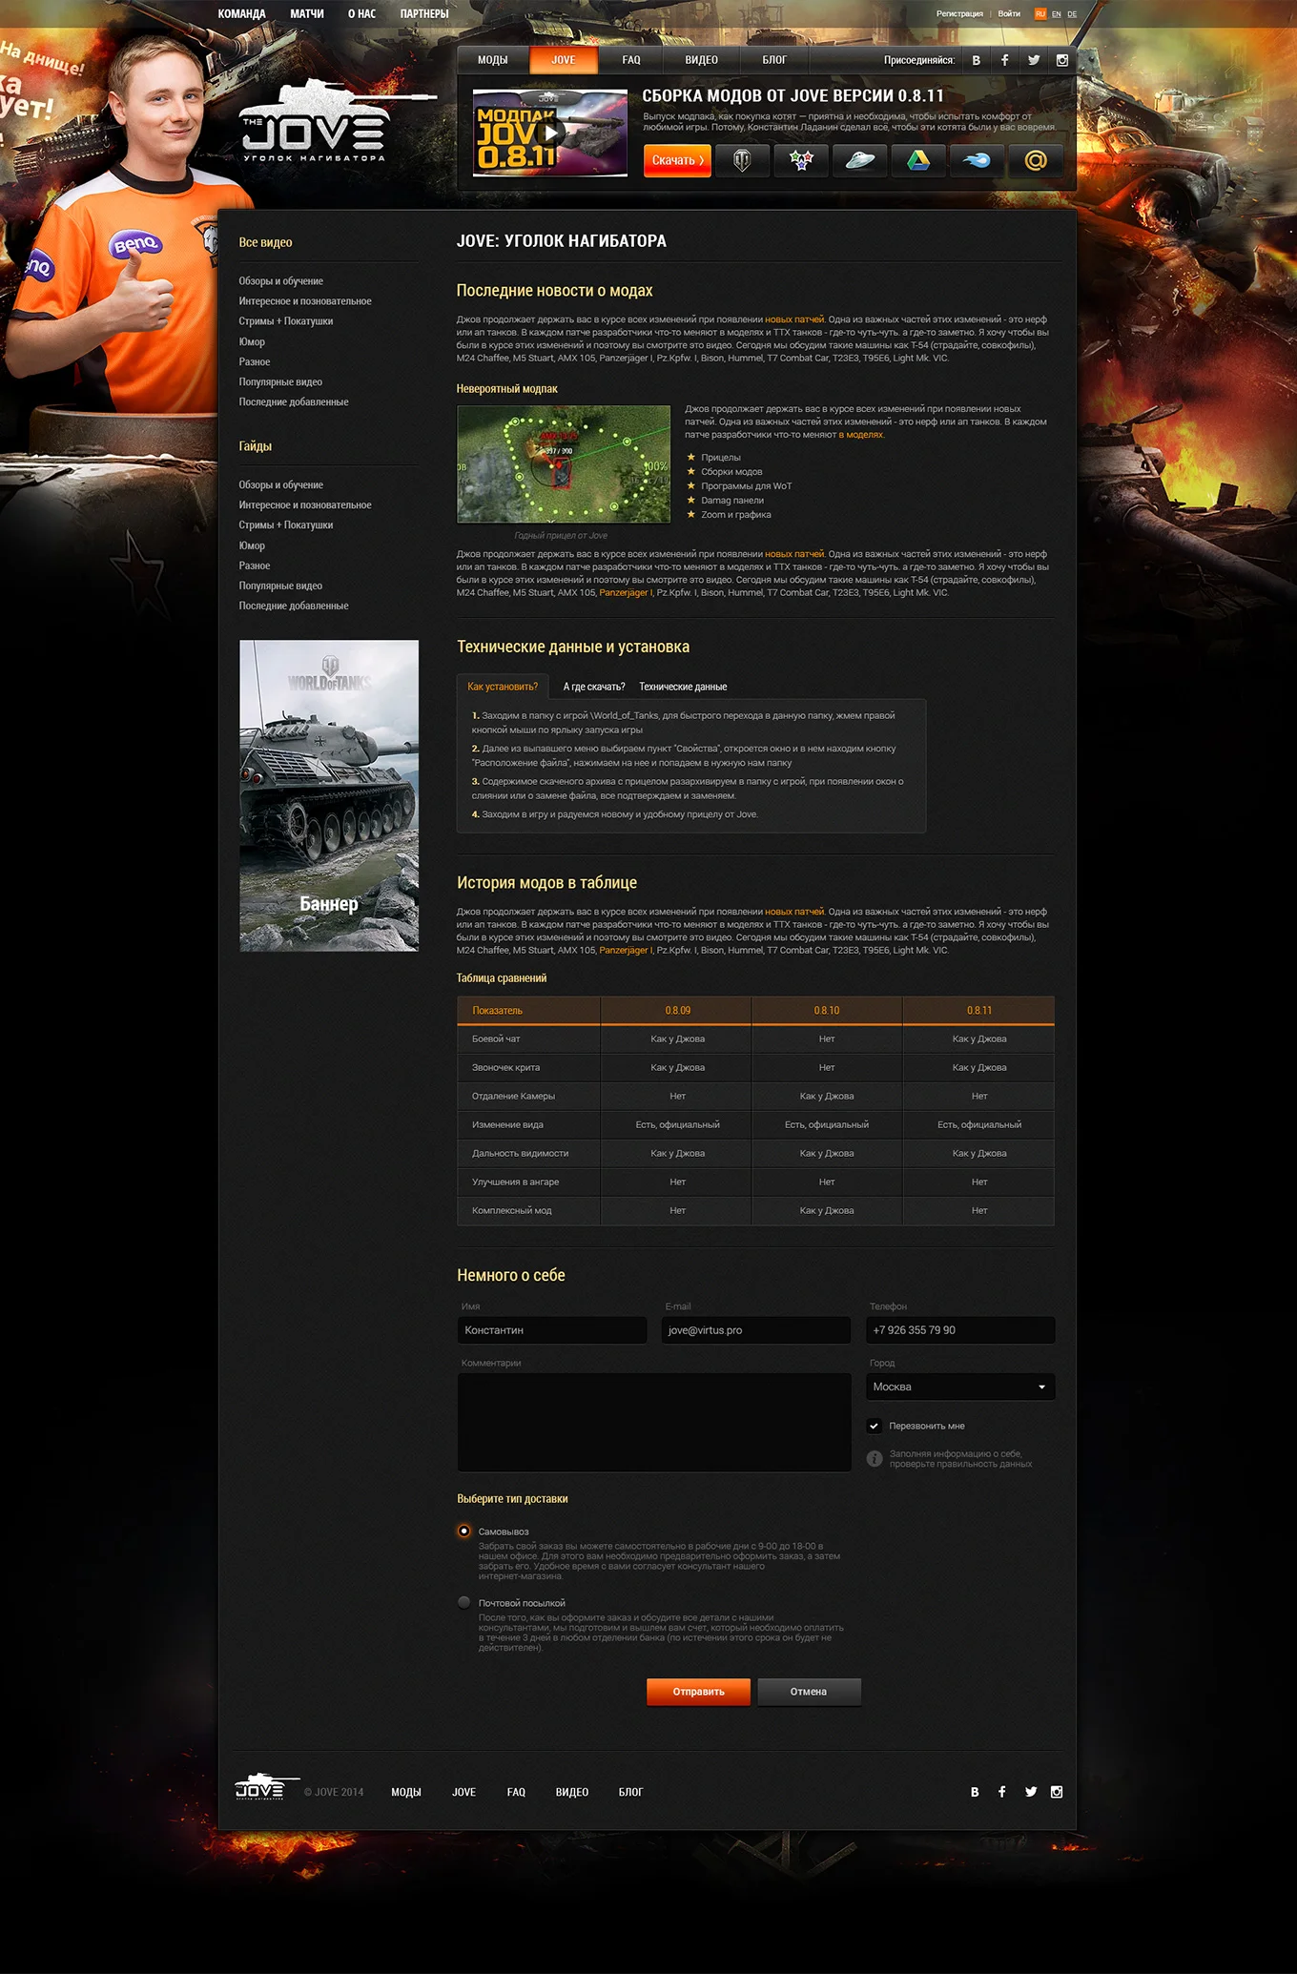Select the Самовывоз delivery radio button
The width and height of the screenshot is (1297, 1974).
coord(464,1531)
